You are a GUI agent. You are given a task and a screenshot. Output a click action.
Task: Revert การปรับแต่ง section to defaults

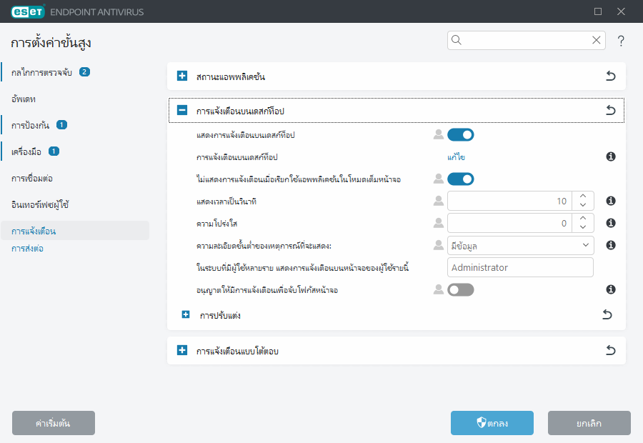(x=607, y=314)
